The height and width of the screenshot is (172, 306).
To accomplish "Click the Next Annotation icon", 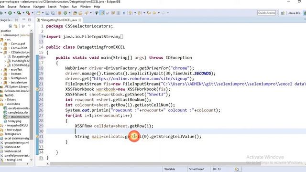I will pos(131,13).
